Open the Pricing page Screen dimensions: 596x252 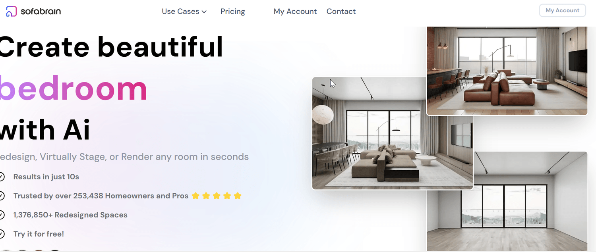point(233,12)
